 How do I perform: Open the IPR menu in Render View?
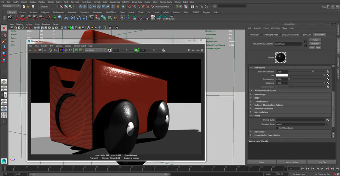pos(52,46)
